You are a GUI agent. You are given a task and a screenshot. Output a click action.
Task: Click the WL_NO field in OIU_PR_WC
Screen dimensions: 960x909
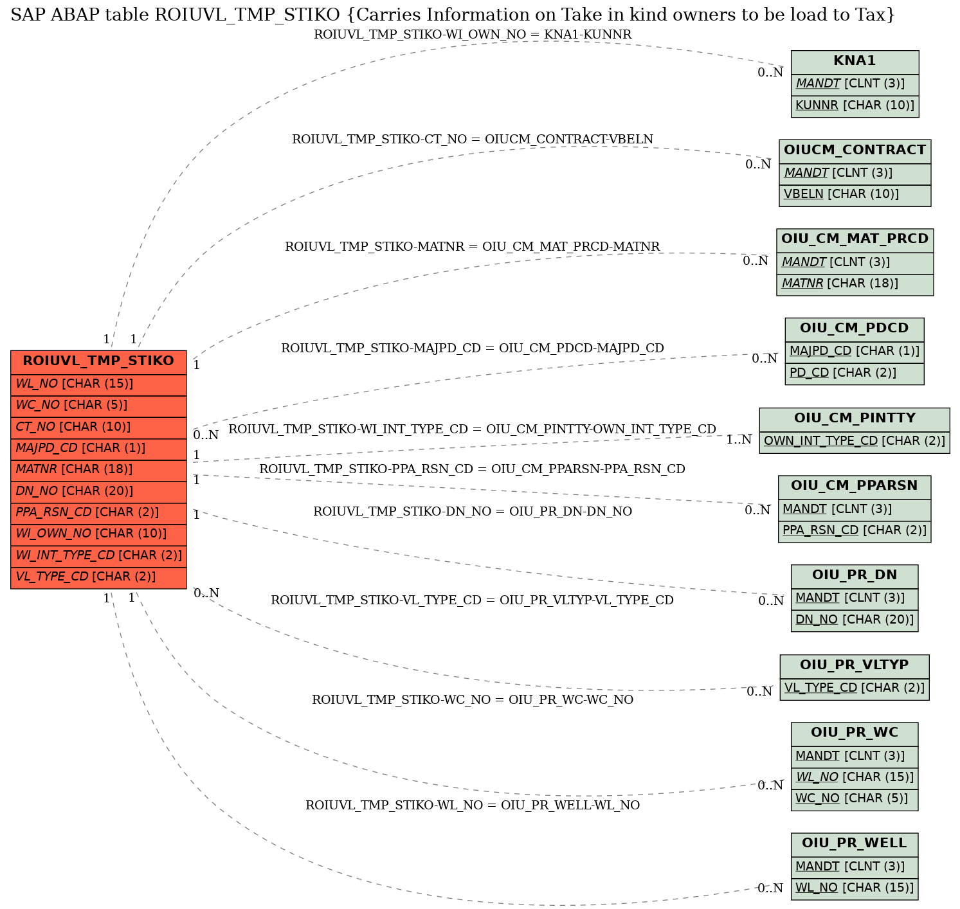(x=855, y=777)
